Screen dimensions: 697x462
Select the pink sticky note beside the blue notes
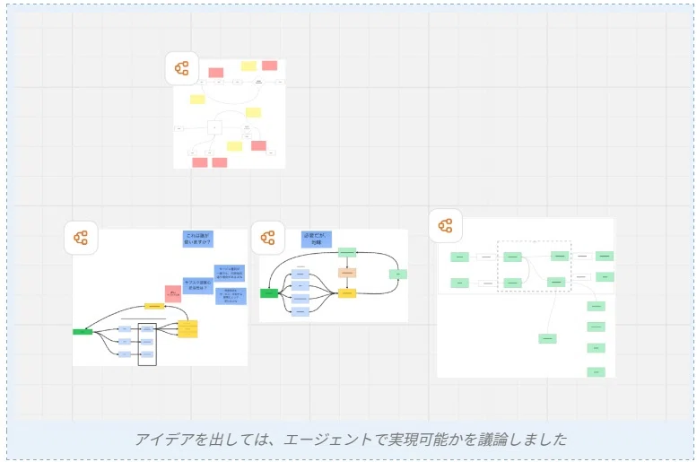pyautogui.click(x=173, y=294)
